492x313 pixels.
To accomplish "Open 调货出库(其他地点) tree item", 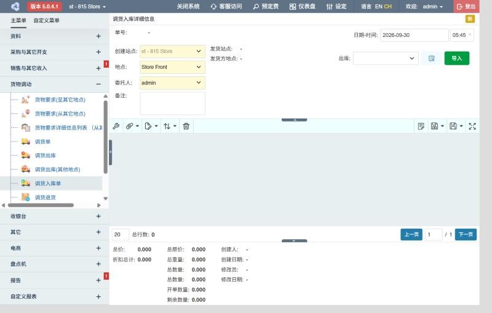I will click(57, 169).
